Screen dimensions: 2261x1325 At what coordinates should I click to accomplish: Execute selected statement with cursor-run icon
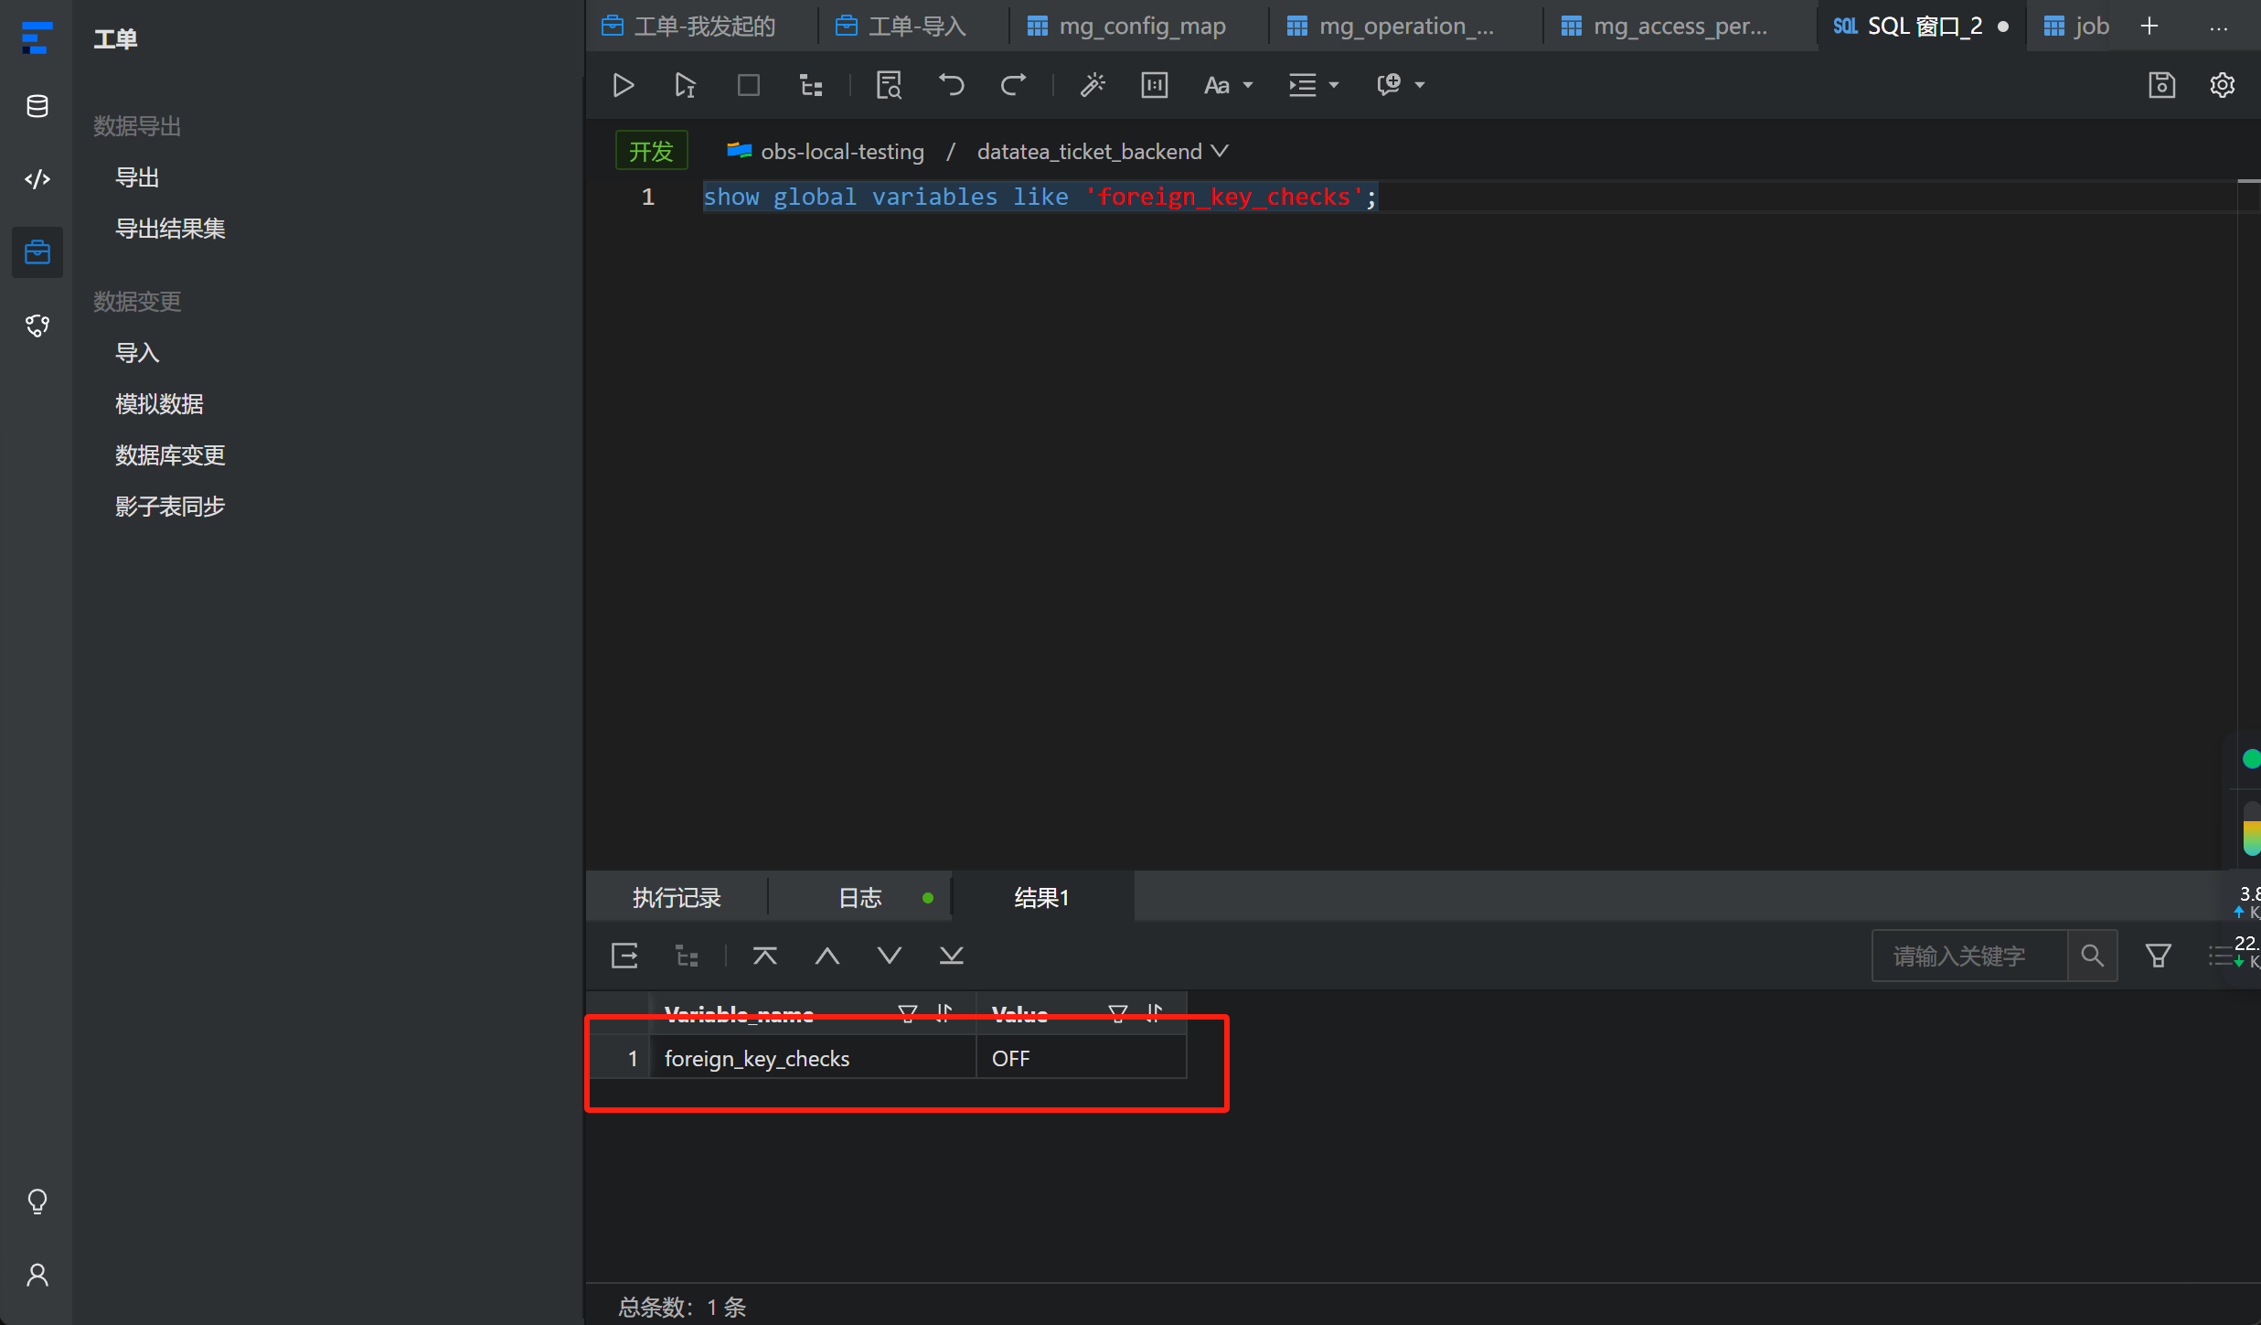click(x=685, y=85)
